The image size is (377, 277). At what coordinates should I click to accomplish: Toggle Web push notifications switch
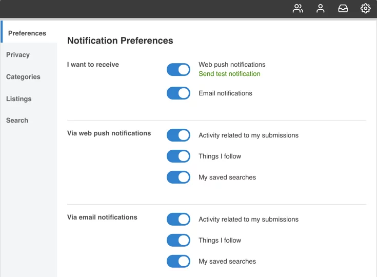tap(178, 70)
